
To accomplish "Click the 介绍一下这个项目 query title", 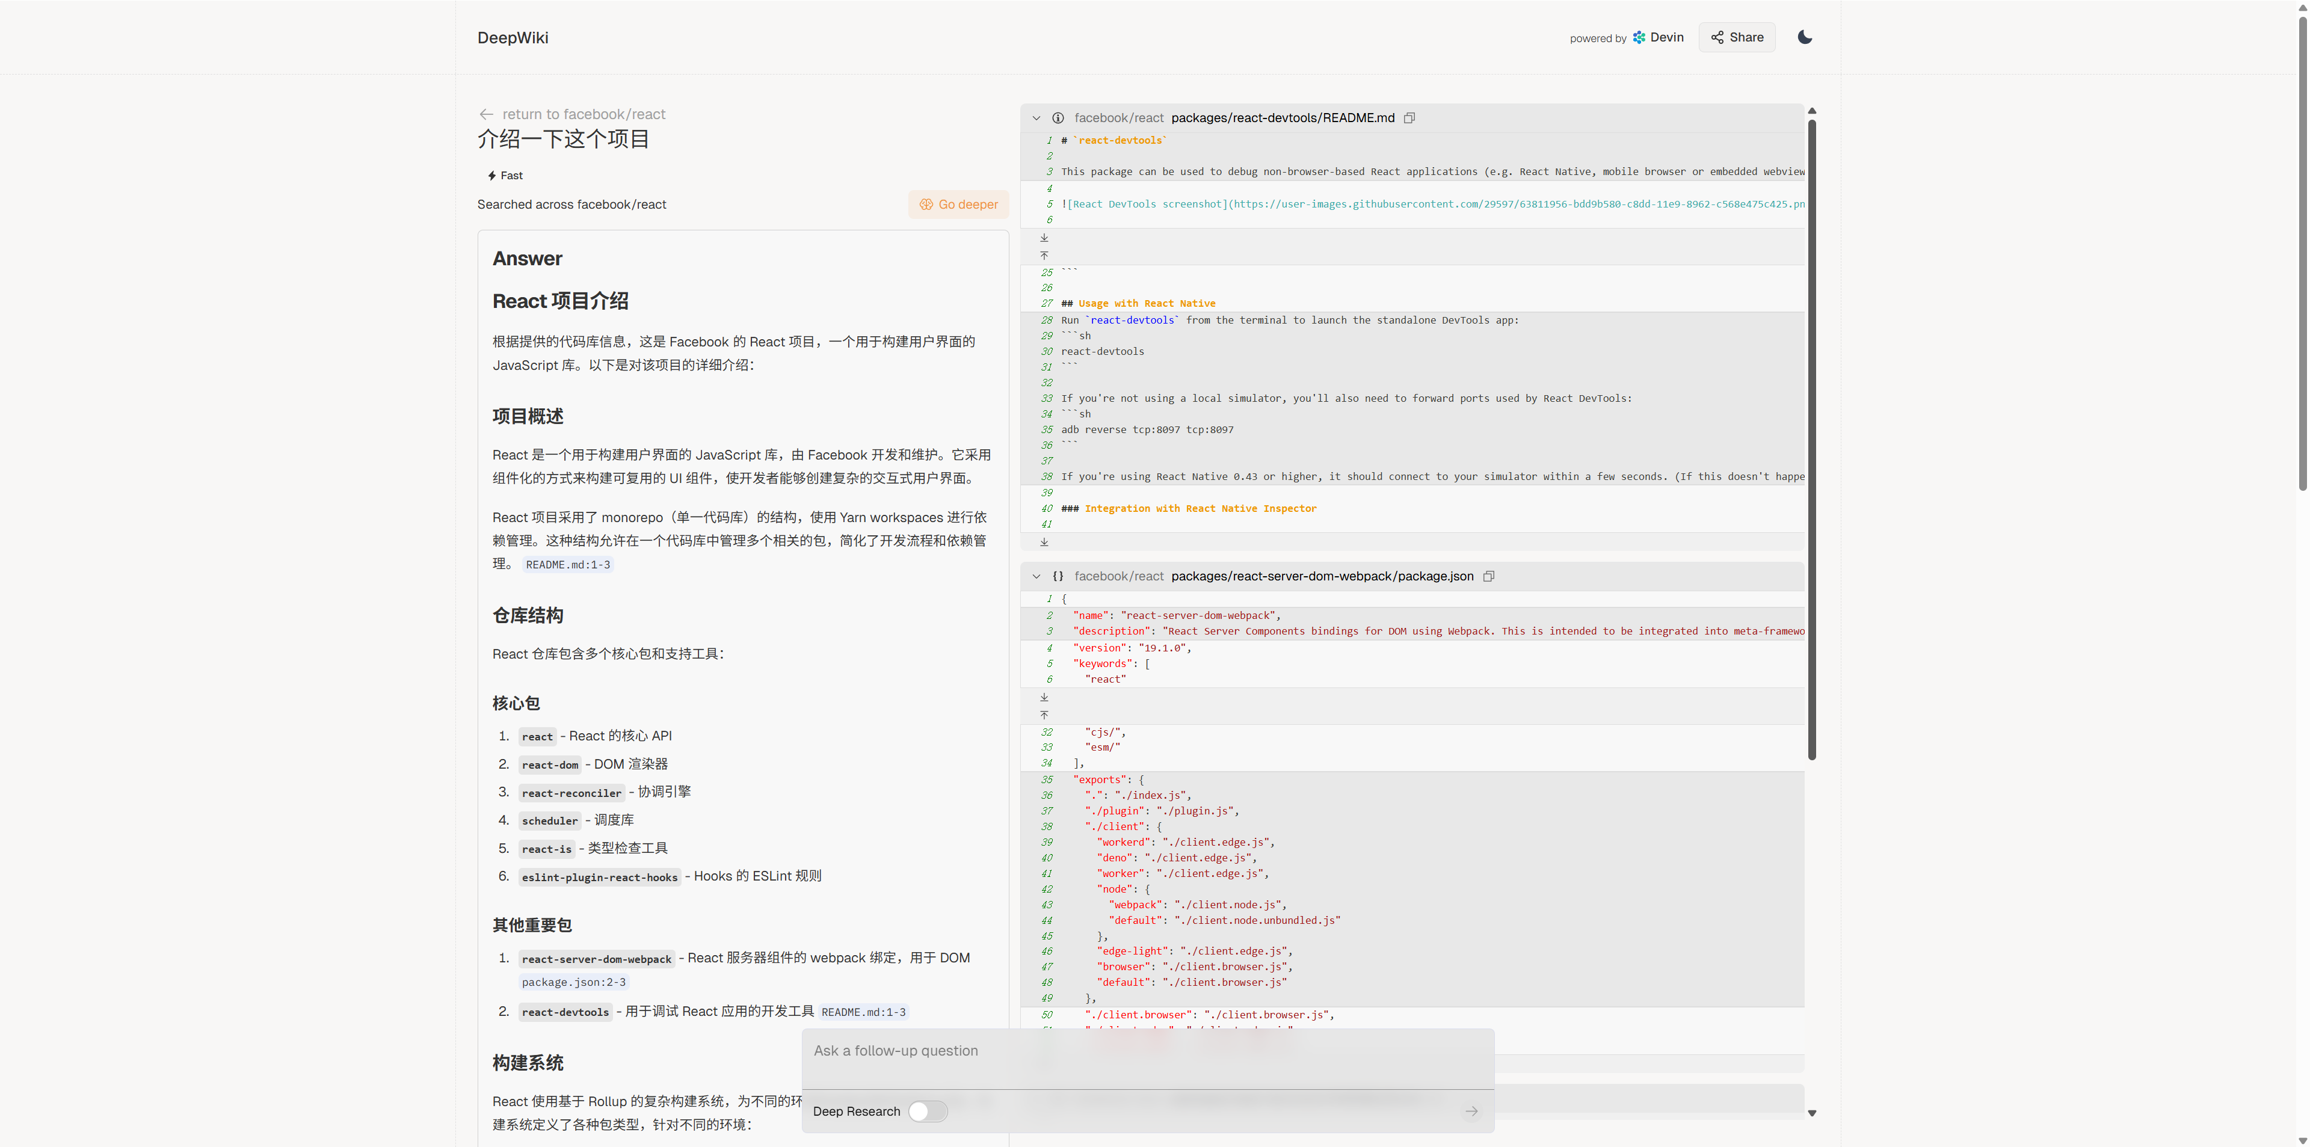I will coord(563,139).
